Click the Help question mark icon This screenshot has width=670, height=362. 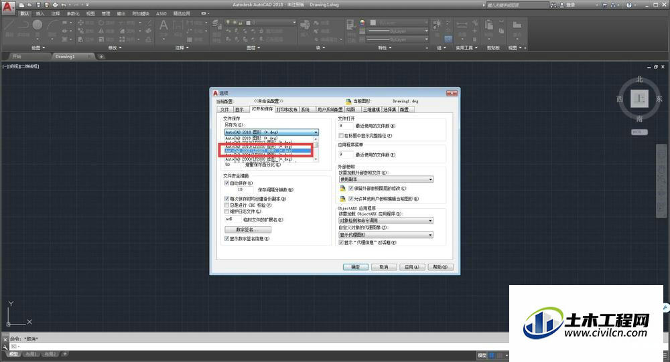pyautogui.click(x=628, y=5)
